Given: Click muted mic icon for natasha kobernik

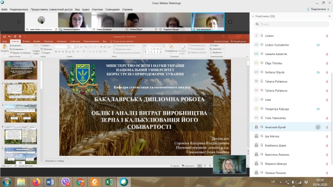Looking at the screenshot, I should pos(327,54).
